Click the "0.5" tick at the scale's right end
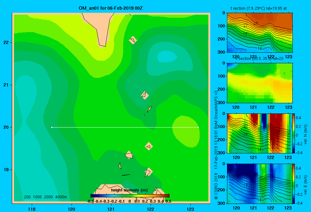 [168, 201]
